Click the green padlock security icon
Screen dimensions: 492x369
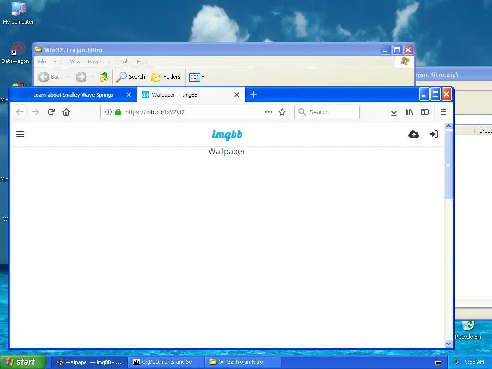pyautogui.click(x=118, y=112)
